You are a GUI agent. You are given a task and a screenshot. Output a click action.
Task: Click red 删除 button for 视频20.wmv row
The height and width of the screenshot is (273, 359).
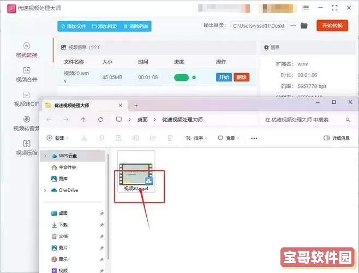[242, 77]
